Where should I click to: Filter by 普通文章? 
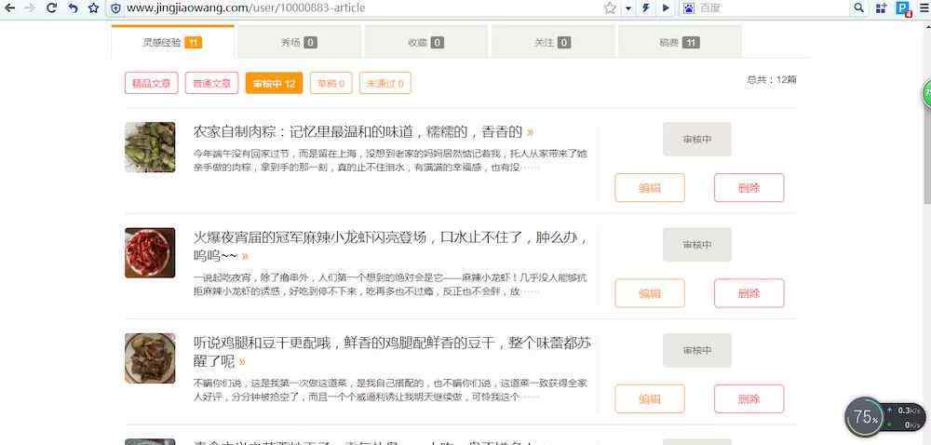coord(212,83)
